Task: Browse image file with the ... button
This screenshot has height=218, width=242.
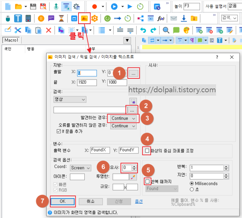Action: pyautogui.click(x=132, y=110)
